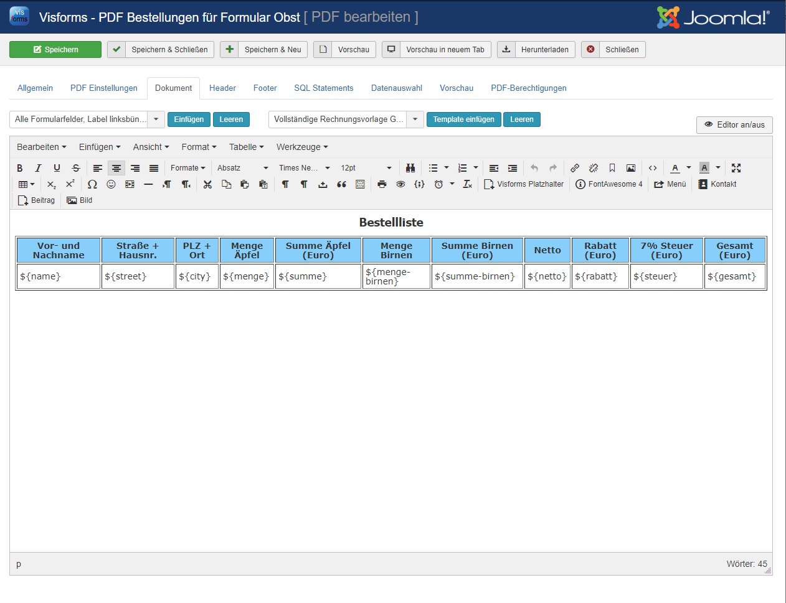This screenshot has width=786, height=603.
Task: Click the emoticon smiley icon
Action: pyautogui.click(x=111, y=184)
